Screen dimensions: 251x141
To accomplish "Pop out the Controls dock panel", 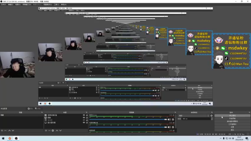I will 249,112.
